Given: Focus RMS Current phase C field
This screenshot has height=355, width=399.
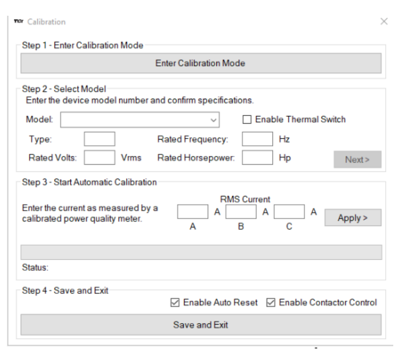Looking at the screenshot, I should [289, 212].
